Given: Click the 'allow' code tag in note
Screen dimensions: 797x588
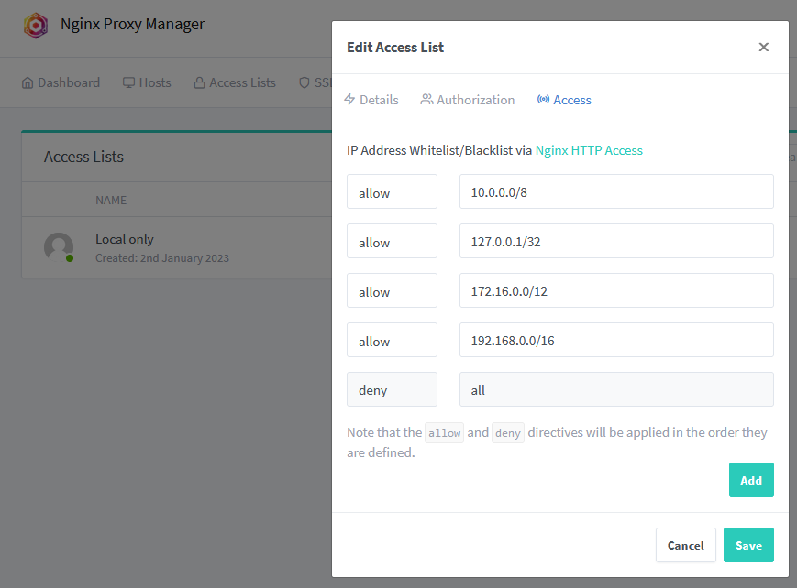Looking at the screenshot, I should [444, 433].
